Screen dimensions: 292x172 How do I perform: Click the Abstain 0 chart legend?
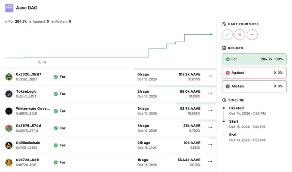pos(61,21)
